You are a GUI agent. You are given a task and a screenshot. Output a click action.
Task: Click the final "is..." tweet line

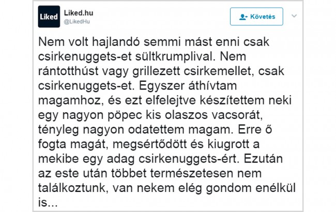coord(48,202)
